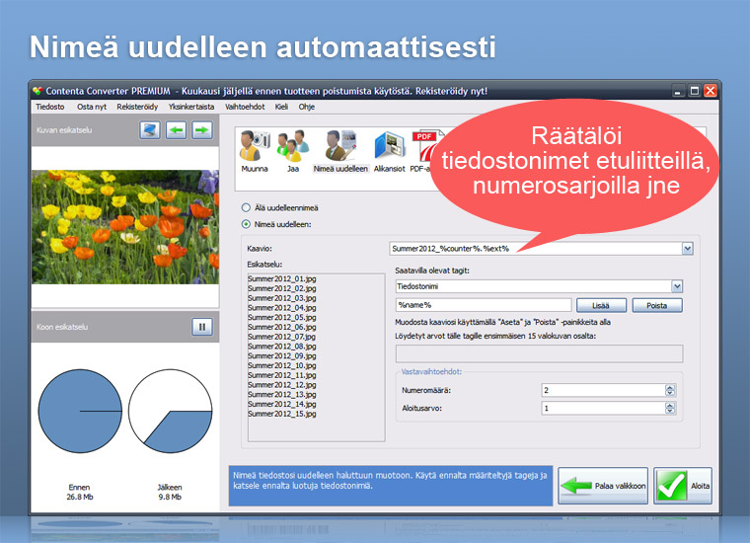Maximize the Contenta Converter window

(695, 91)
